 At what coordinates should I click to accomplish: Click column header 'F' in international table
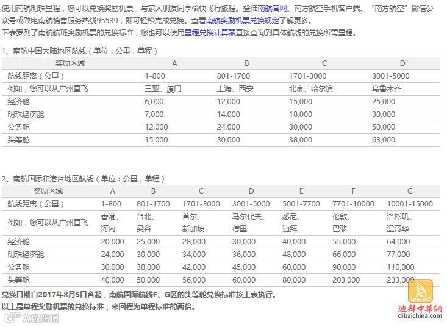(x=353, y=191)
